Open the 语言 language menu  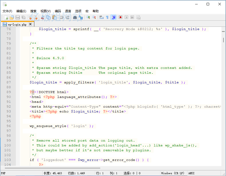click(68, 11)
